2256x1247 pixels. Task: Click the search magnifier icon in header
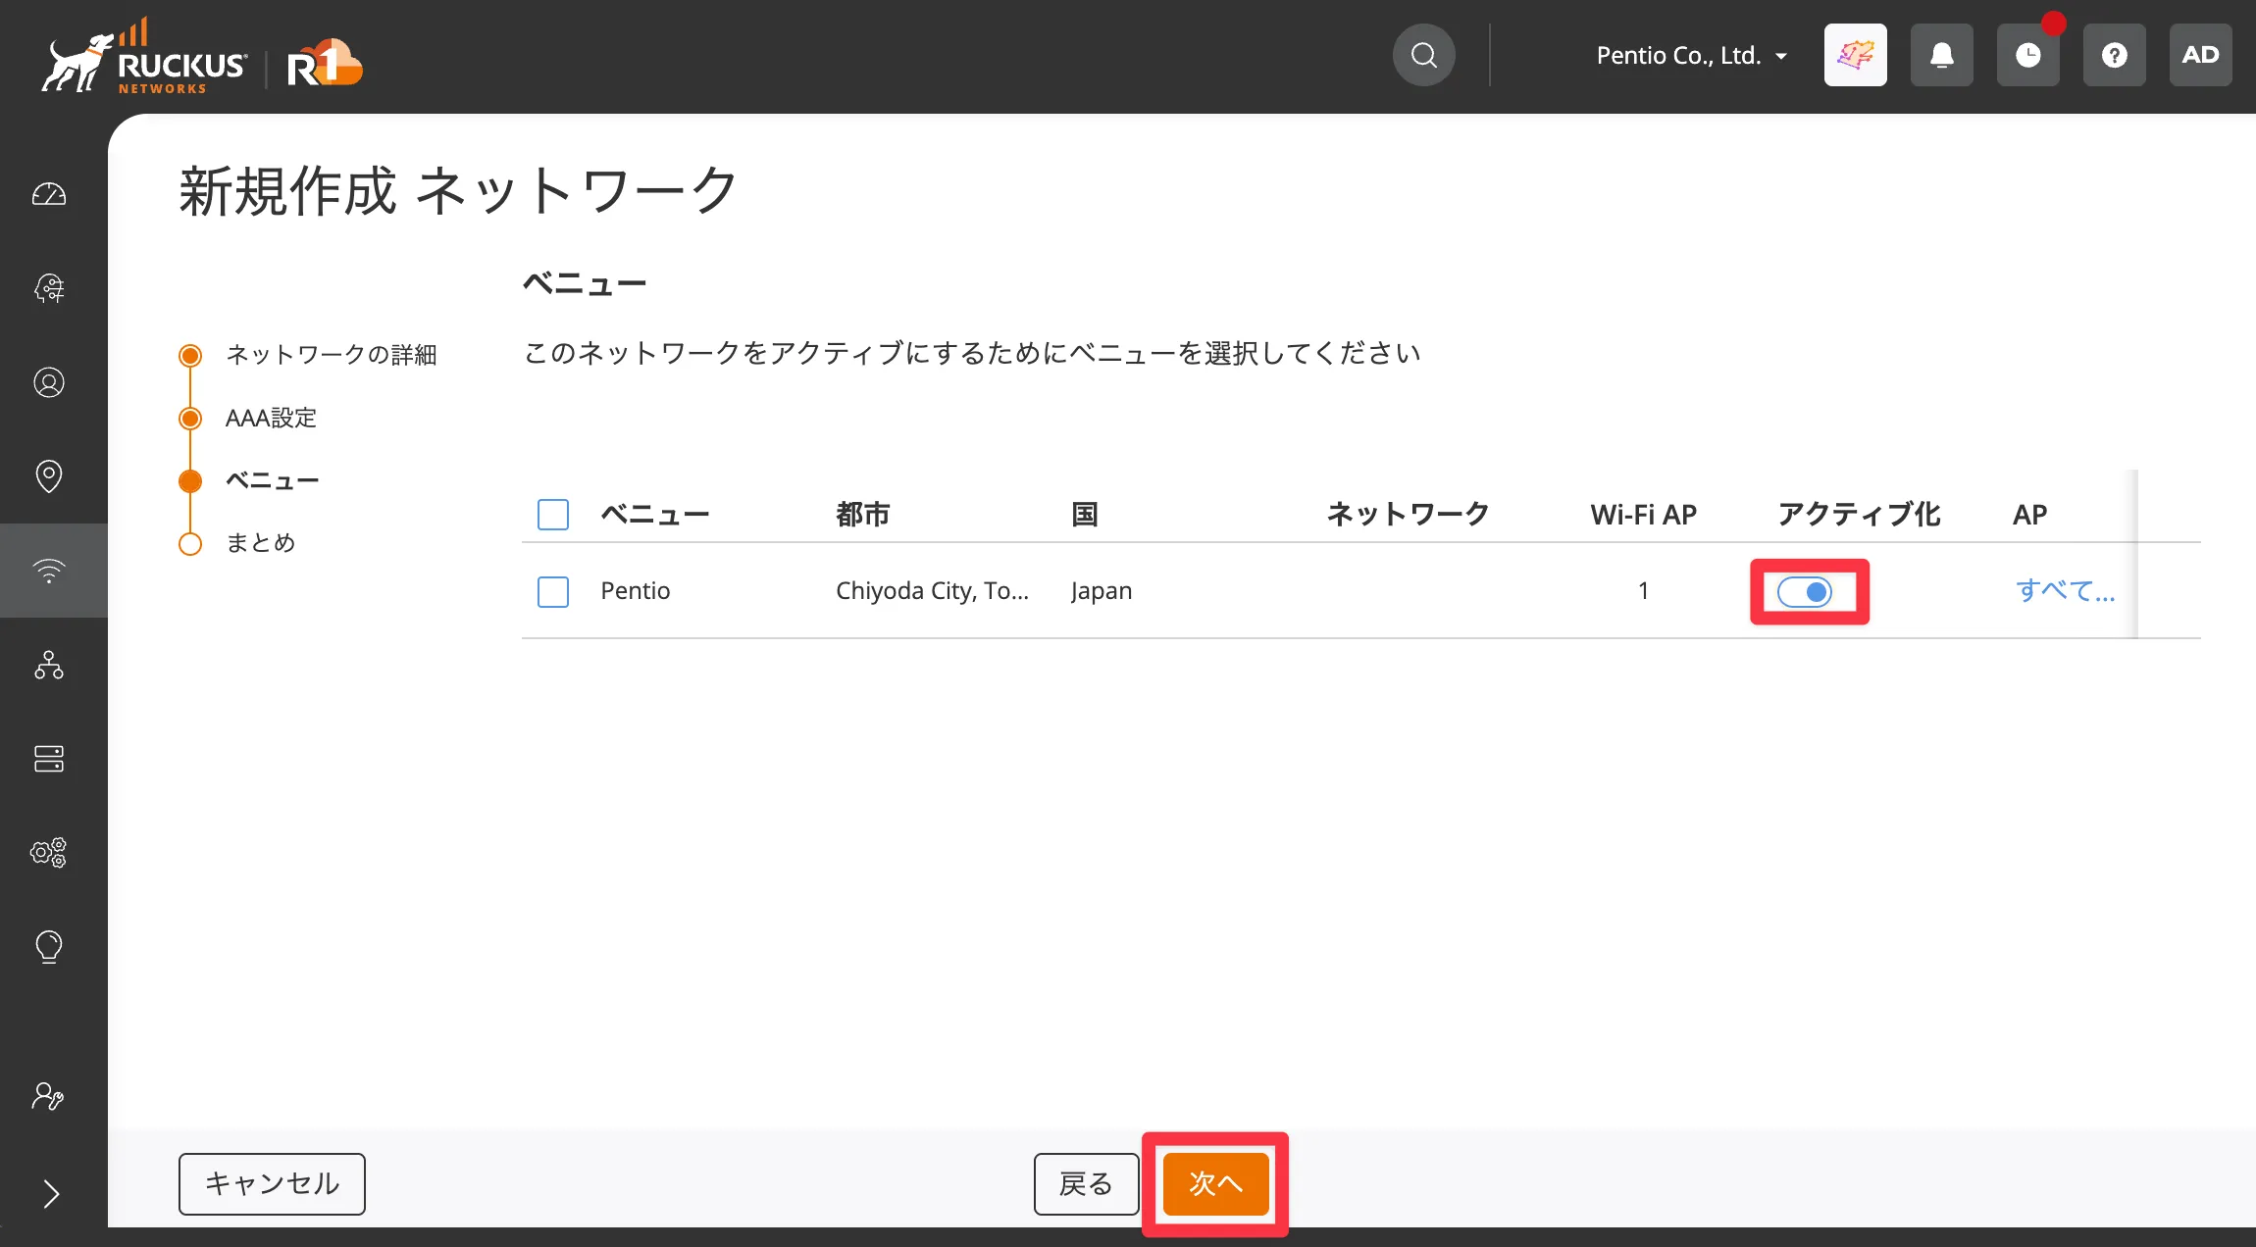(1424, 55)
